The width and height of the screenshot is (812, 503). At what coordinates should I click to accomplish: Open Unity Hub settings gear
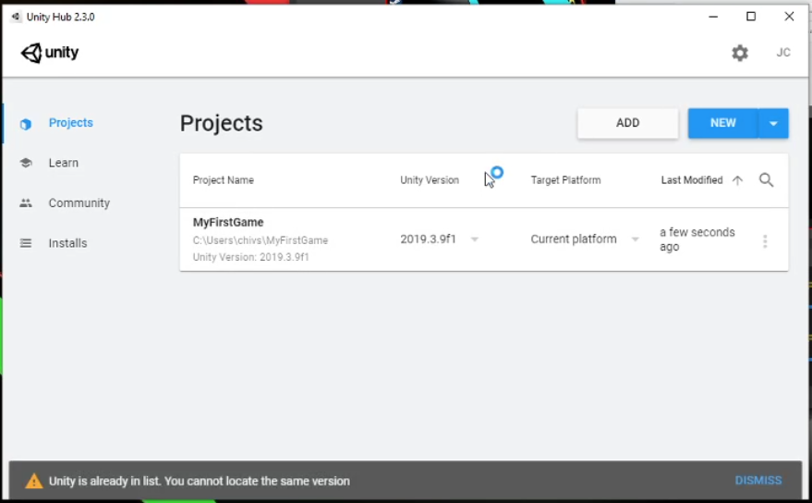(x=740, y=54)
